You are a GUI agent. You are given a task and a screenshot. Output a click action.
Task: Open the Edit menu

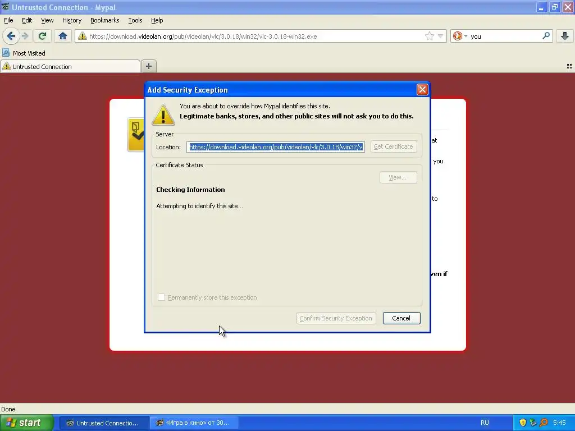[27, 20]
